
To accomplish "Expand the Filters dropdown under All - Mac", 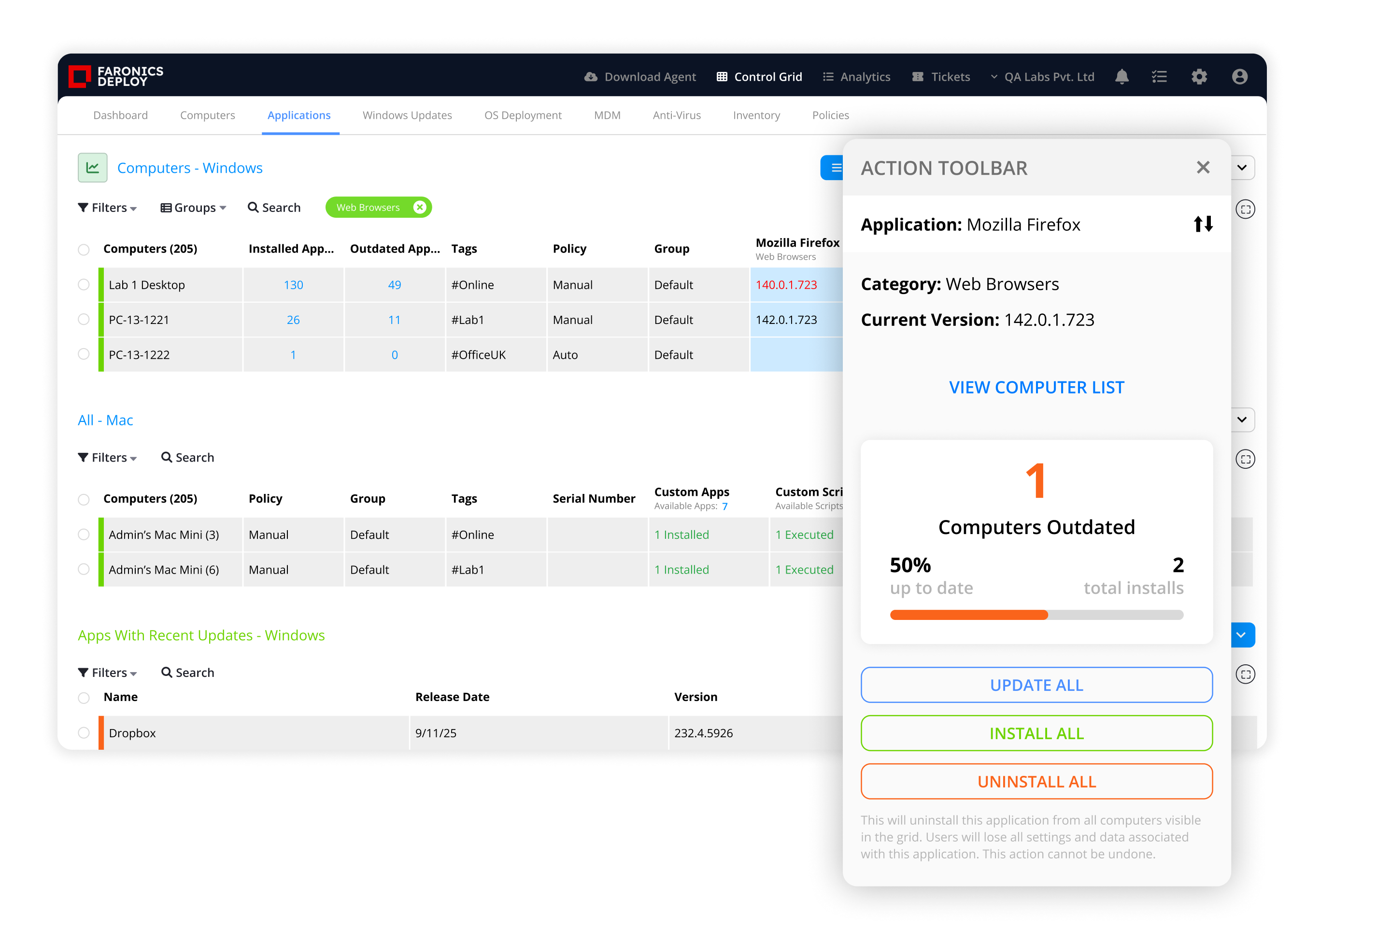I will 108,458.
